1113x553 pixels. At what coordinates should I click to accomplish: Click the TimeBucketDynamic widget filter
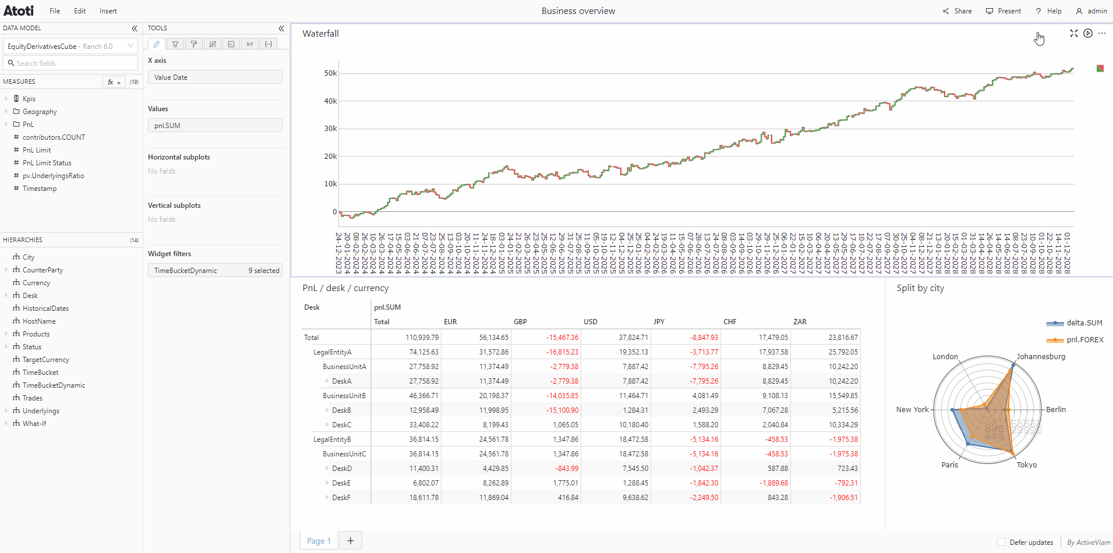click(x=215, y=271)
